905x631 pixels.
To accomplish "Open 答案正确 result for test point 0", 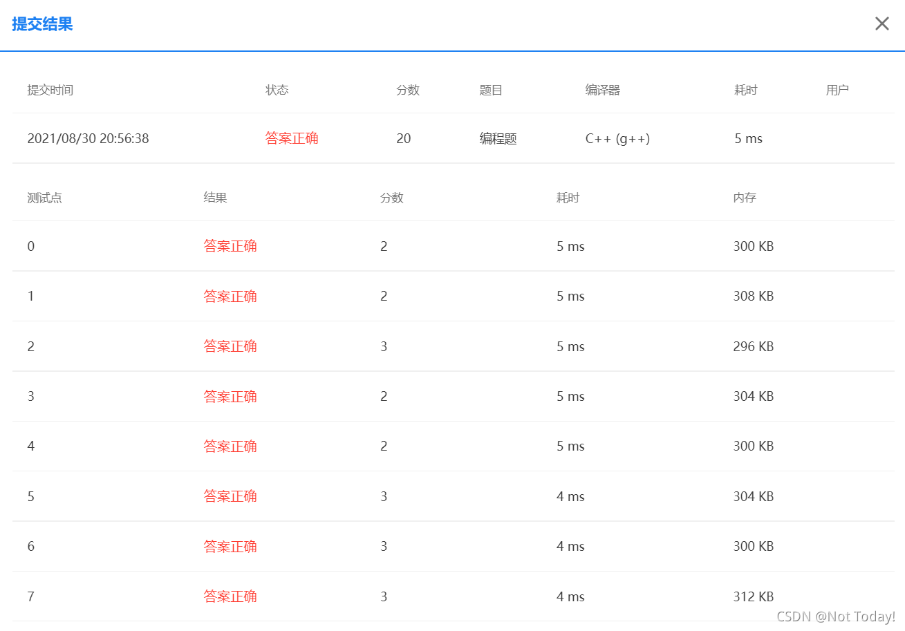I will click(x=230, y=246).
